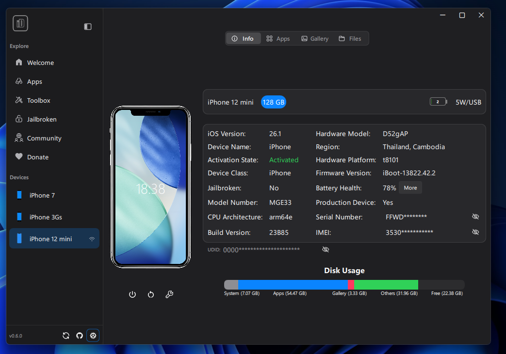Click the iPhone 12 mini device title
The width and height of the screenshot is (506, 354).
[230, 102]
